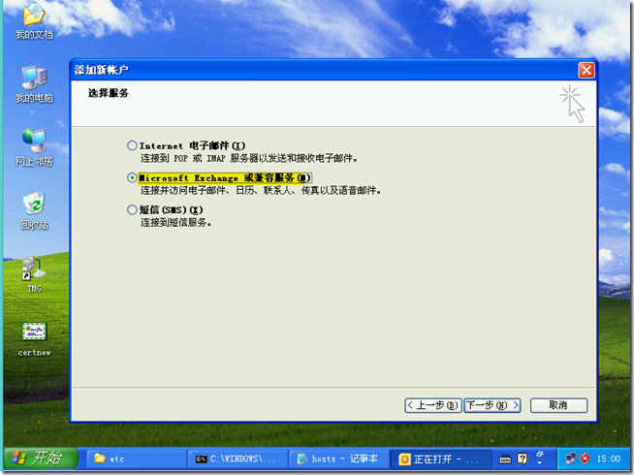Open 我的文档 desktop icon
Screen dimensions: 634x475
(34, 21)
